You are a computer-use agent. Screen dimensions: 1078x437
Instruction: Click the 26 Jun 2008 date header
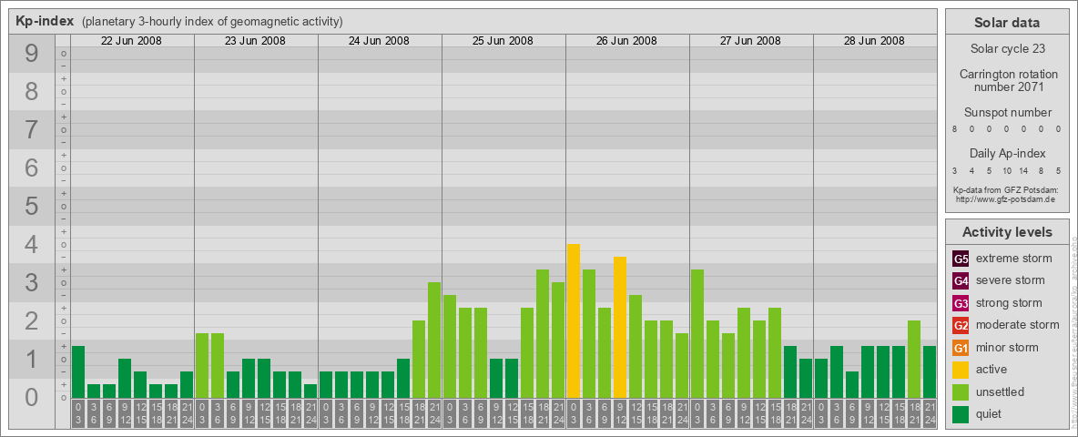click(x=626, y=41)
